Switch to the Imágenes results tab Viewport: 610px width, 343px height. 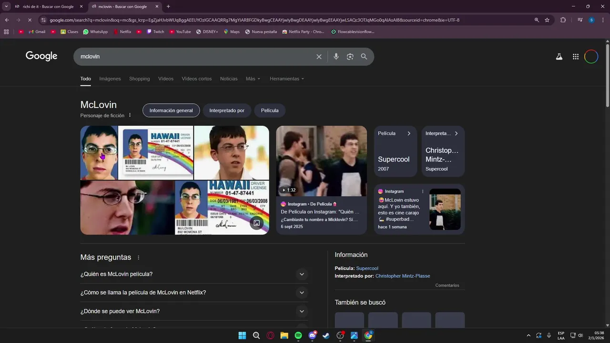[x=110, y=79]
